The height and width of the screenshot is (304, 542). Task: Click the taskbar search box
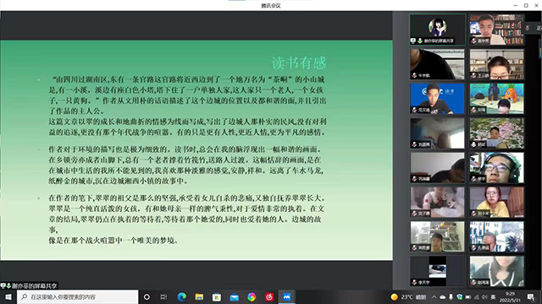[x=78, y=296]
